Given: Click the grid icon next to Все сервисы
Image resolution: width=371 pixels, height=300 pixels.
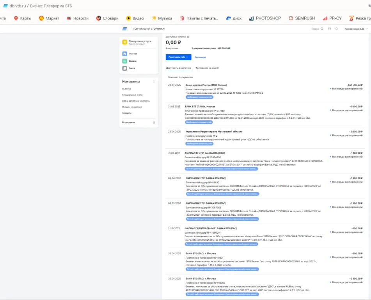Looking at the screenshot, I should [154, 123].
